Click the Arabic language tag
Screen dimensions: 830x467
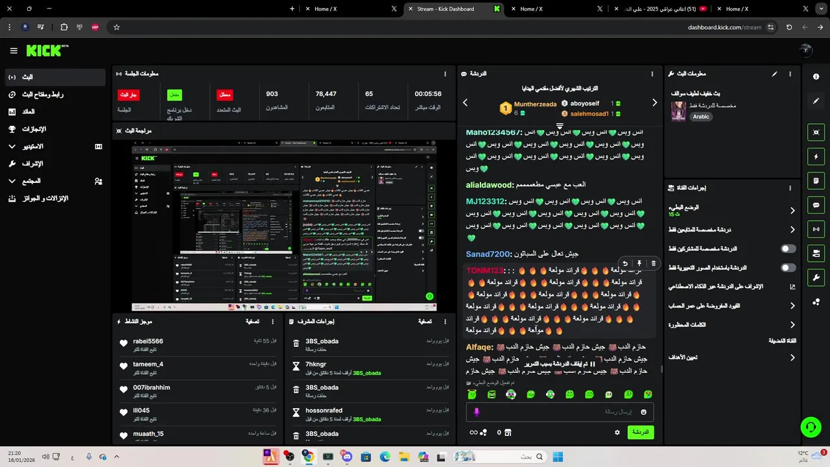701,117
